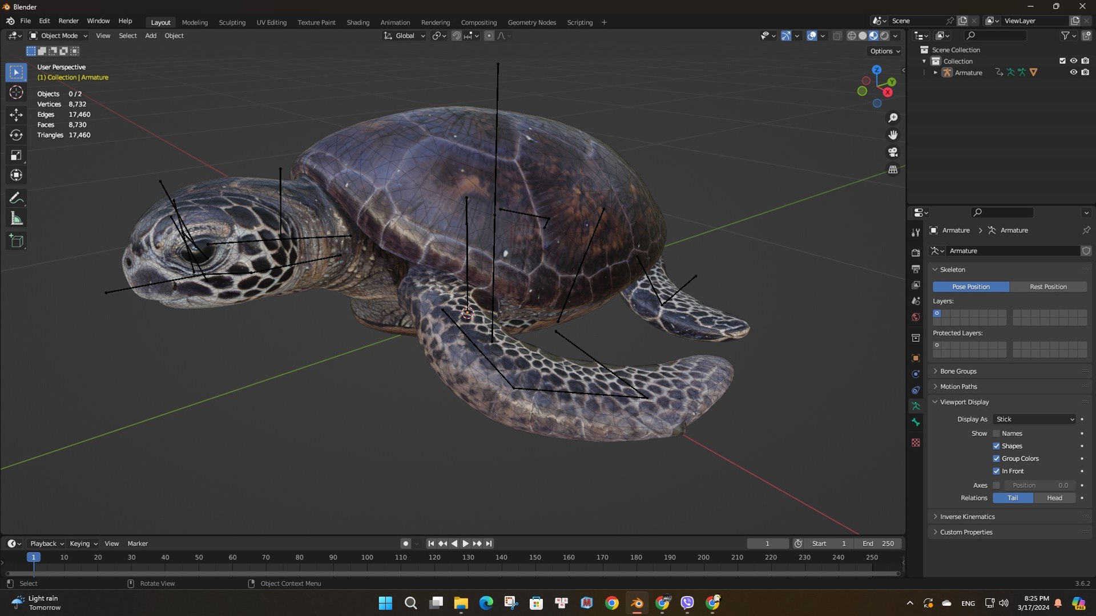This screenshot has width=1096, height=616.
Task: Select the Measure tool
Action: point(16,218)
